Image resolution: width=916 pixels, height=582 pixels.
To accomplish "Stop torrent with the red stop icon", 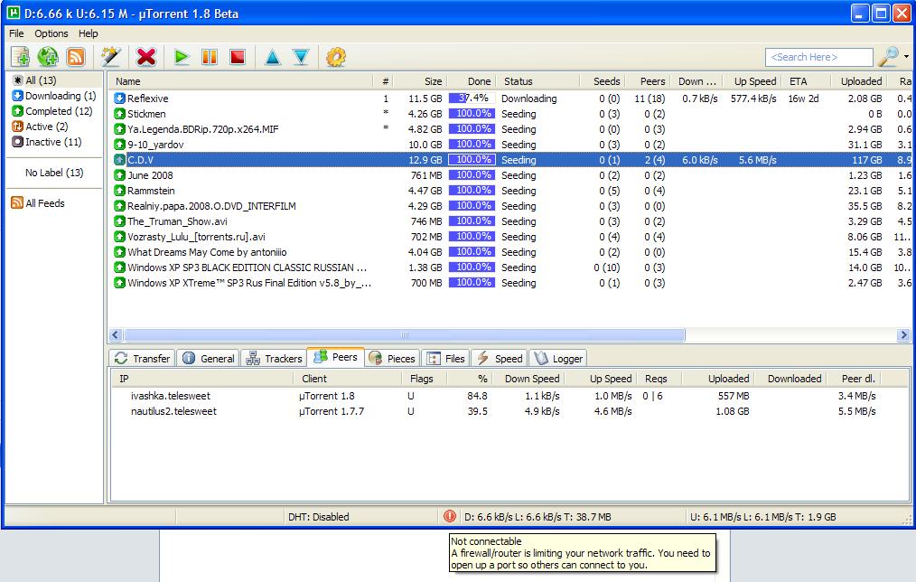I will (x=238, y=57).
